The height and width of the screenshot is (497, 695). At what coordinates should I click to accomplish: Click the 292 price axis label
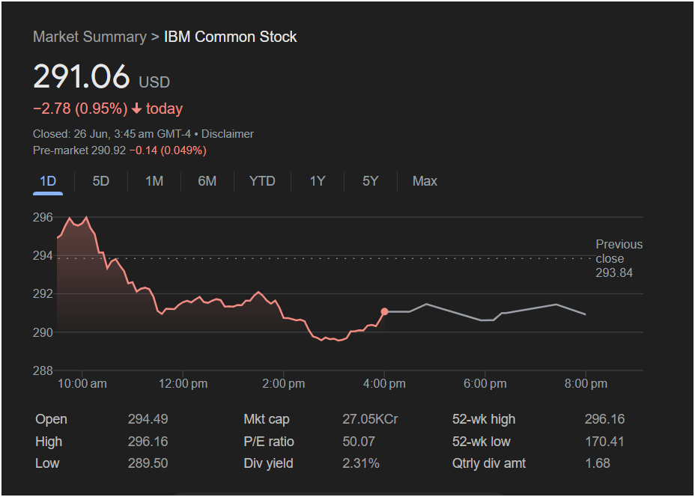(43, 293)
